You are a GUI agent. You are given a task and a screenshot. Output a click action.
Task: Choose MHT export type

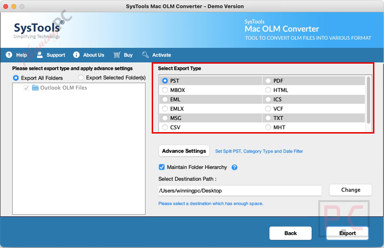[x=268, y=127]
